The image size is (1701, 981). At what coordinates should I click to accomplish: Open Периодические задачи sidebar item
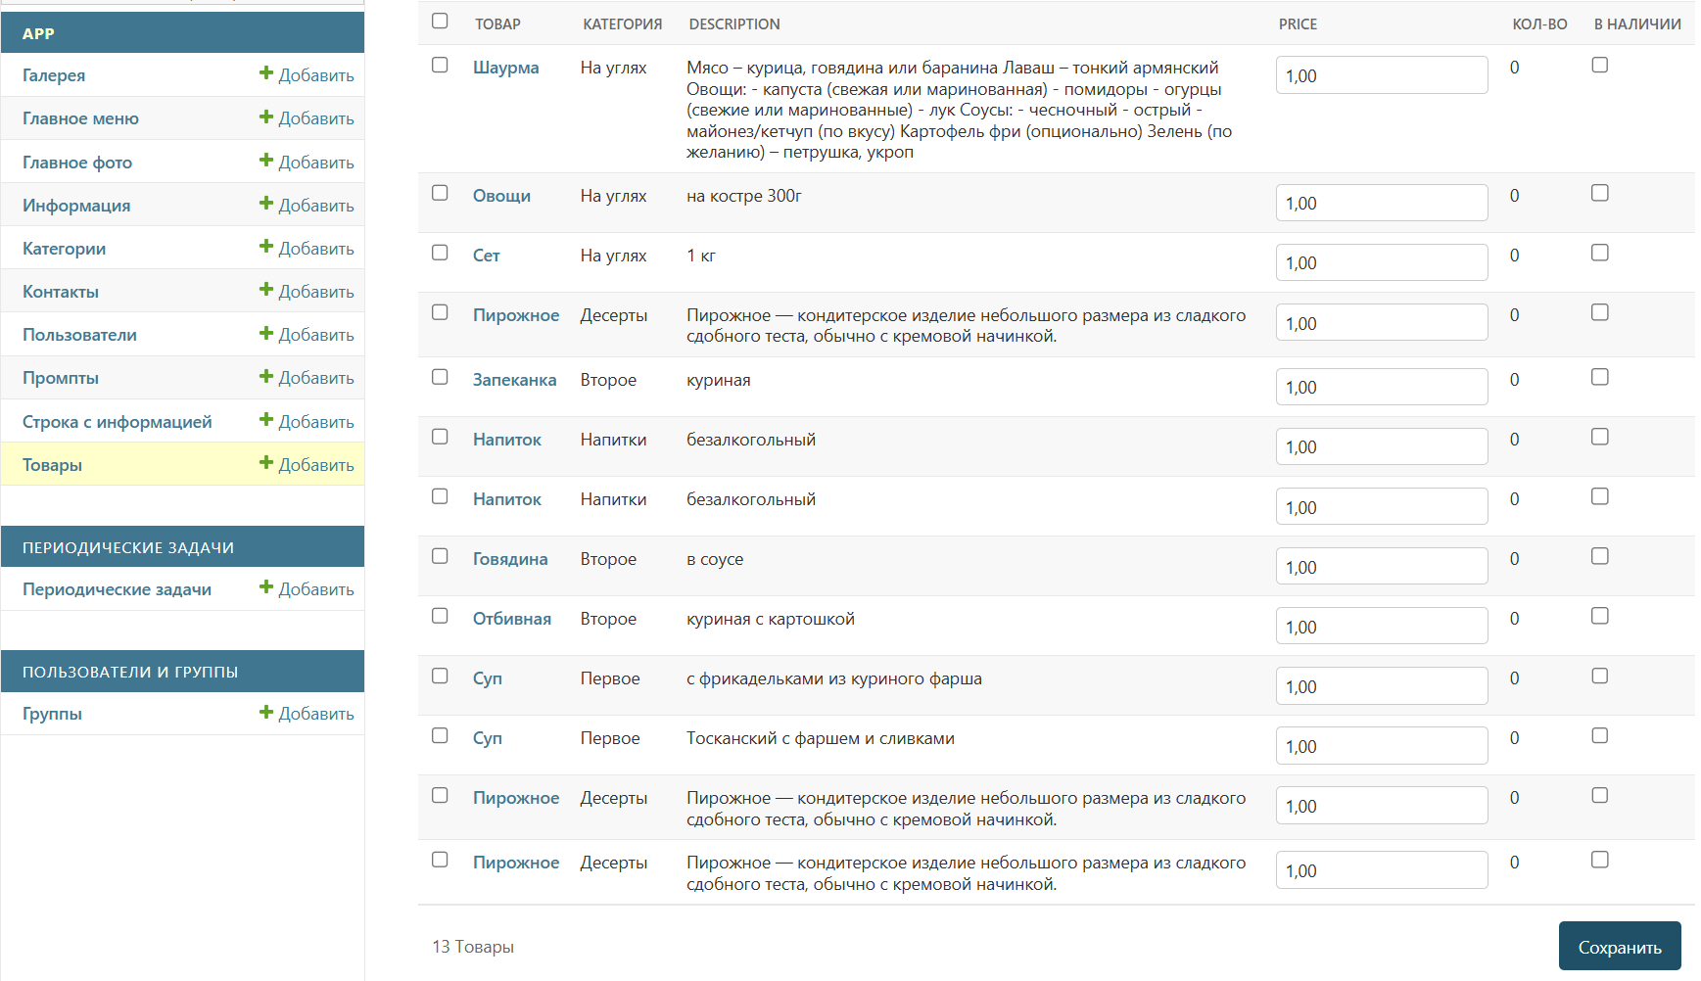click(x=117, y=589)
